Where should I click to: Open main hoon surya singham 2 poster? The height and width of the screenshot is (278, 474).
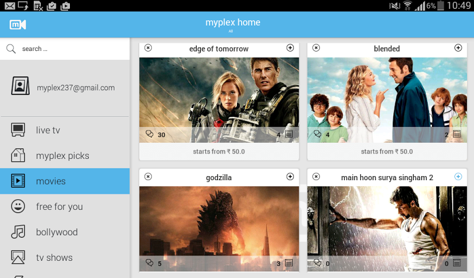(387, 229)
